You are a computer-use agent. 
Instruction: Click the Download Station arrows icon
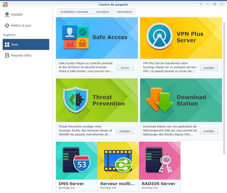click(x=159, y=100)
